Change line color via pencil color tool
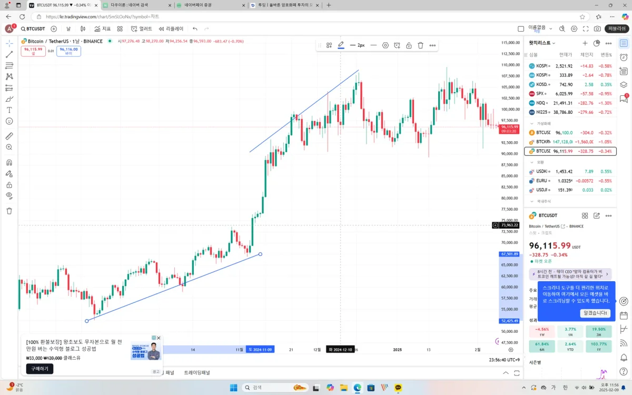The image size is (632, 395). tap(341, 45)
